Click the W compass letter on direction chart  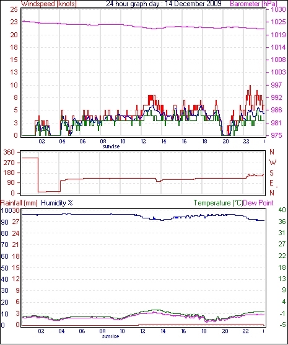pyautogui.click(x=273, y=163)
